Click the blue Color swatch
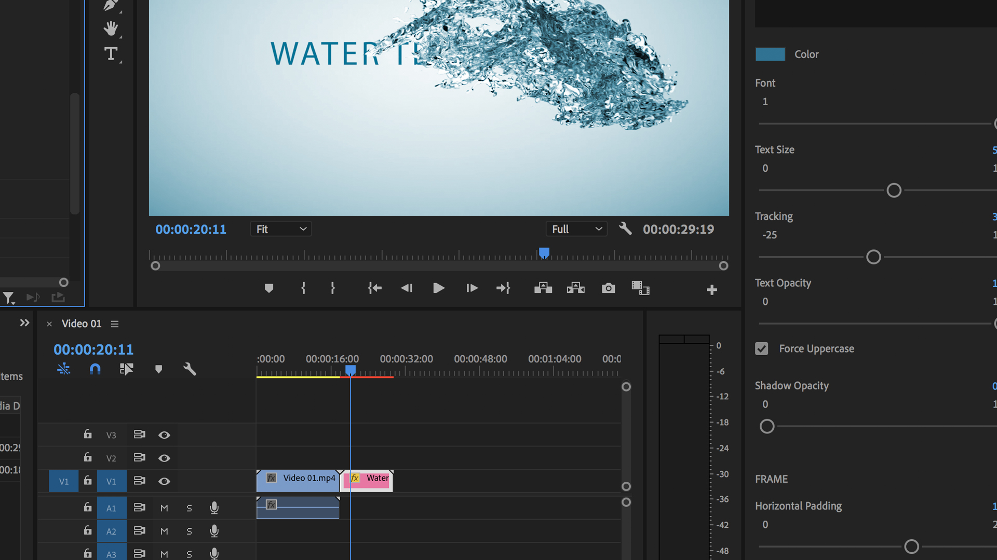The width and height of the screenshot is (997, 560). click(x=770, y=54)
